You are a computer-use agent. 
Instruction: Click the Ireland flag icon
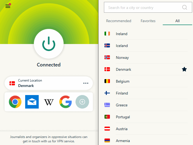click(107, 34)
